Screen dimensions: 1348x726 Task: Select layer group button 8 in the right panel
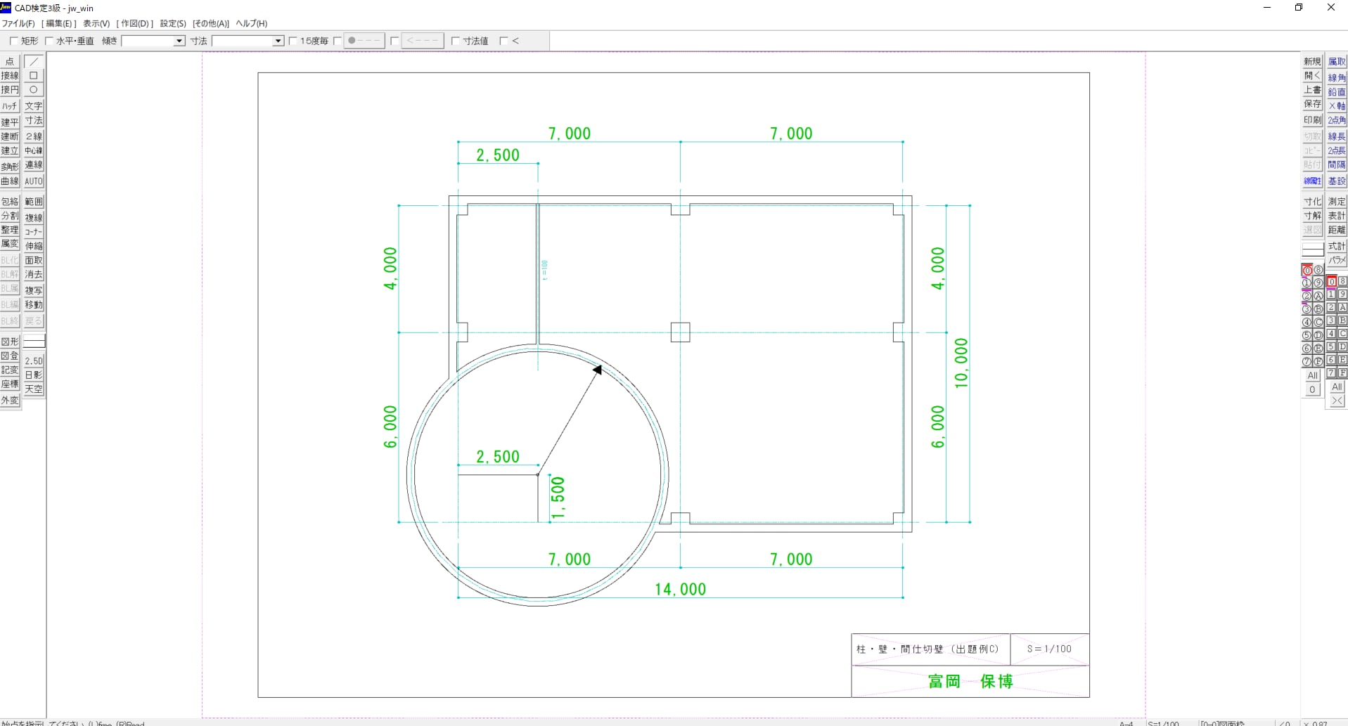pos(1342,281)
